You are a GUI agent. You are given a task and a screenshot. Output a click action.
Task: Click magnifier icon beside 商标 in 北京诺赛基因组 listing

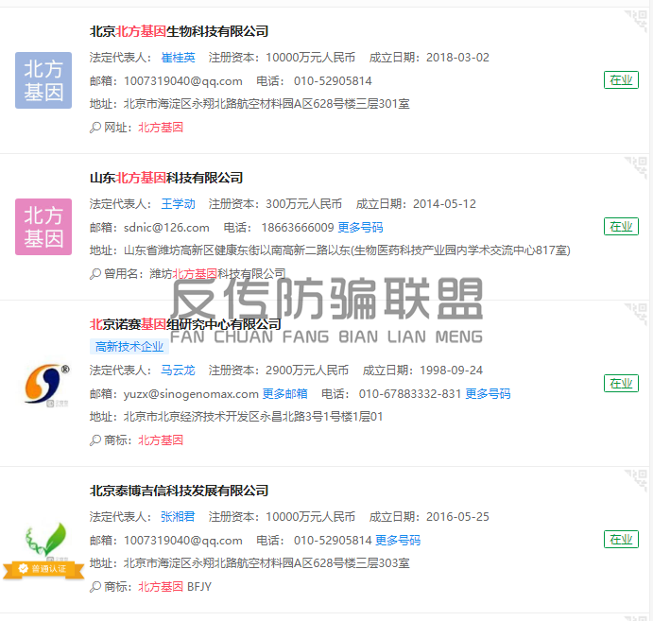coord(95,440)
